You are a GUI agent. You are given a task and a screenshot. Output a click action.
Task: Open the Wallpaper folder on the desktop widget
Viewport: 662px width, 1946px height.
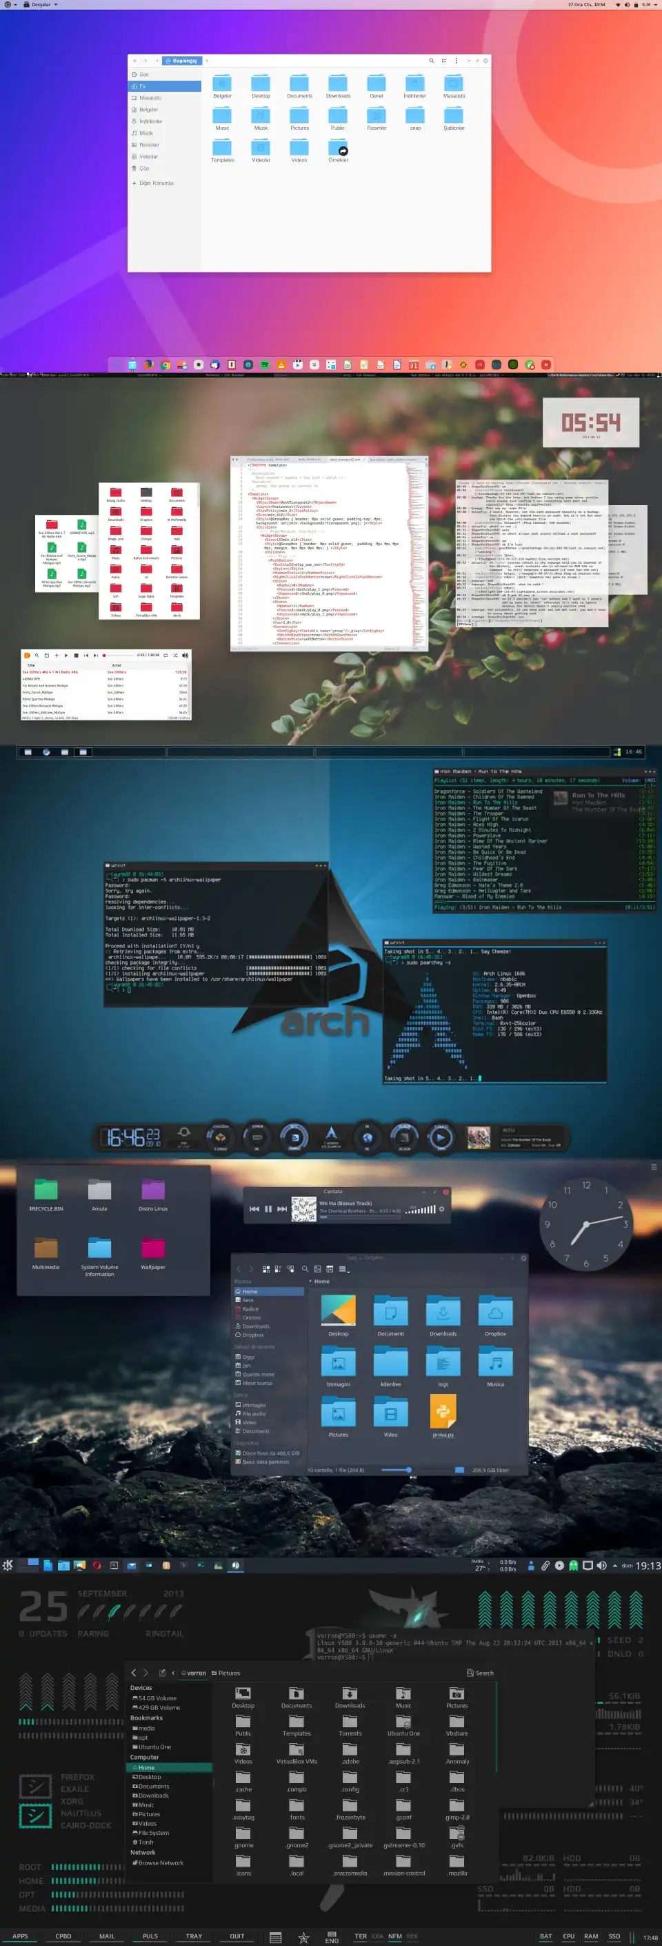click(x=153, y=1252)
